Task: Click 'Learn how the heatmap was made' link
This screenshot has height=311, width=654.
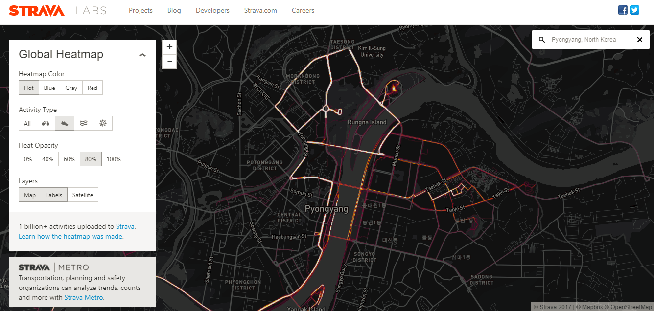Action: point(70,236)
